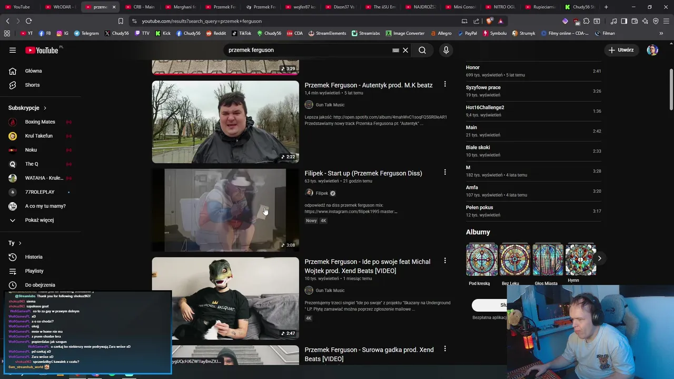
Task: Switch to the Rupieciarnia tab
Action: [x=541, y=7]
